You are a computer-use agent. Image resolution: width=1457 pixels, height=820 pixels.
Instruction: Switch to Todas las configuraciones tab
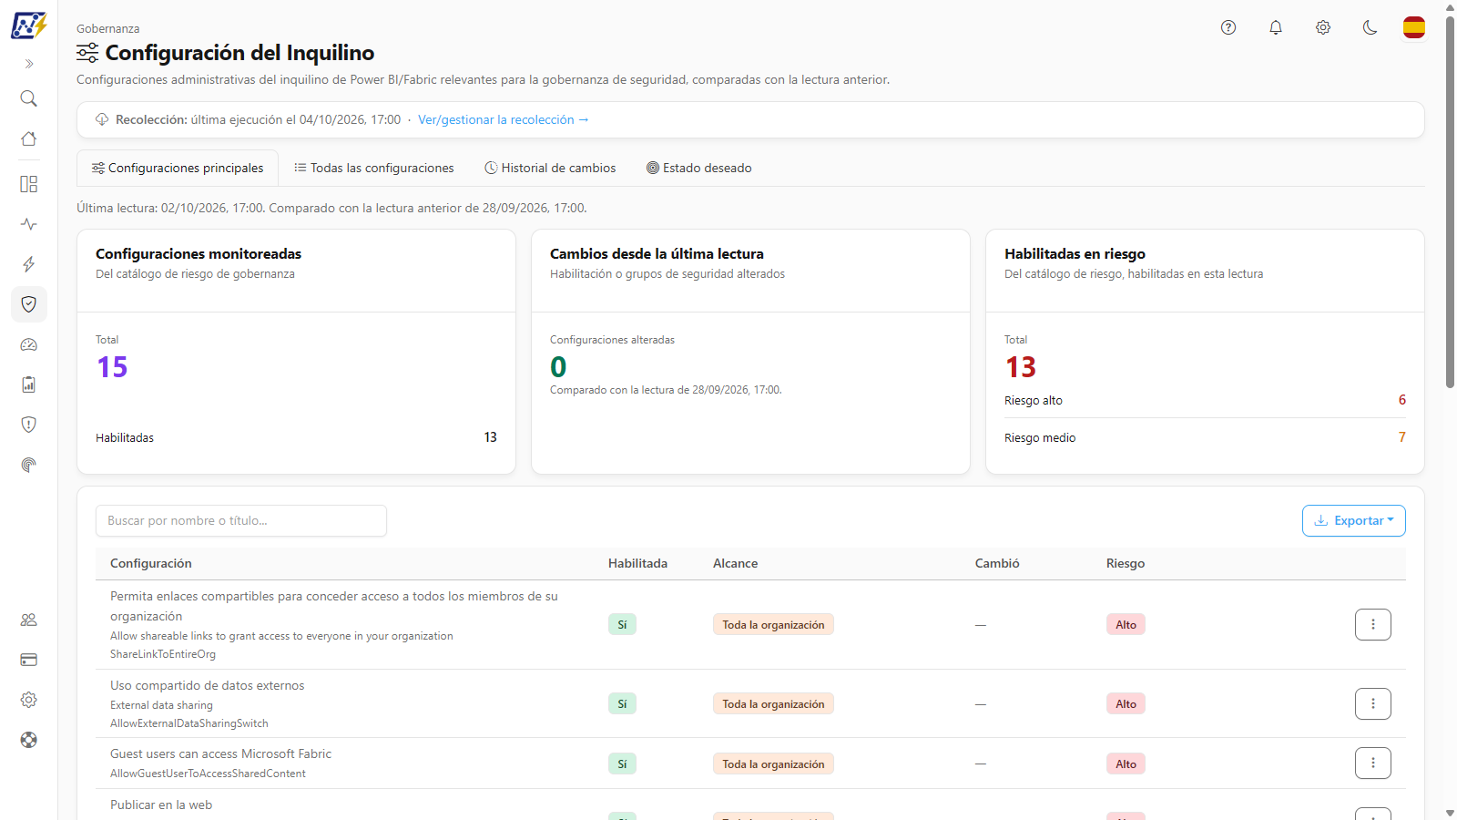tap(374, 168)
